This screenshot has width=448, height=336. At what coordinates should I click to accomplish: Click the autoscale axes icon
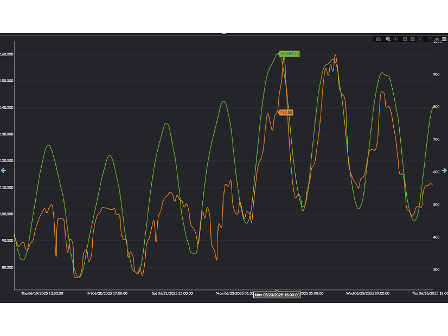pyautogui.click(x=420, y=39)
